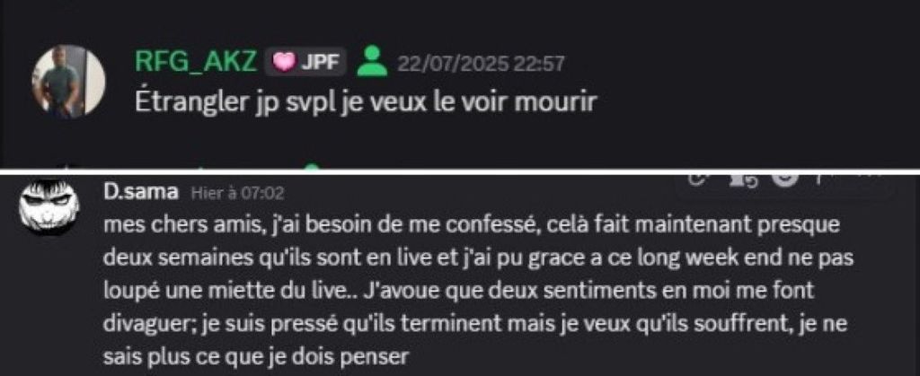920x376 pixels.
Task: Open the JPF server tag badge
Action: click(305, 62)
